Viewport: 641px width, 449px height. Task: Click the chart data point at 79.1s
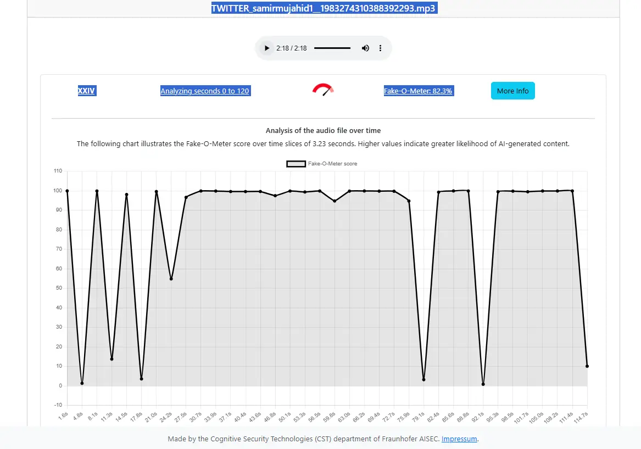pos(423,380)
